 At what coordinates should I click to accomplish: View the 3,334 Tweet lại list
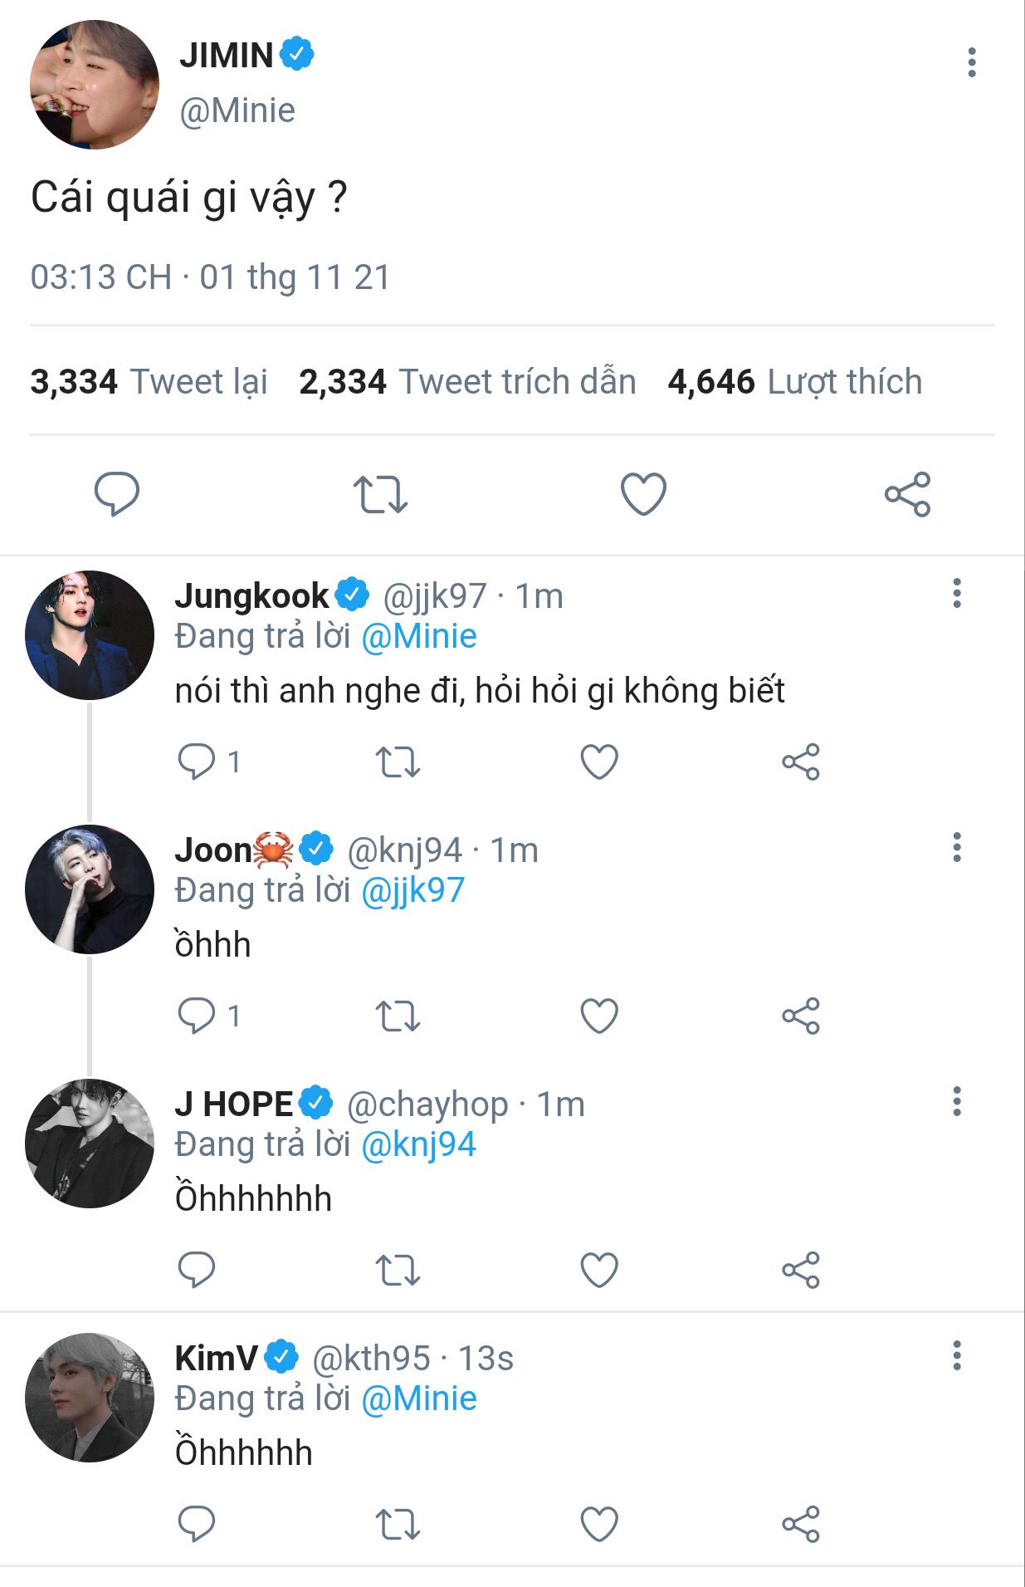pyautogui.click(x=149, y=382)
